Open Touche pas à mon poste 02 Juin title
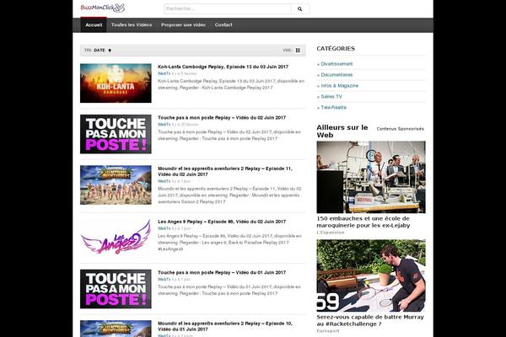 pyautogui.click(x=222, y=118)
